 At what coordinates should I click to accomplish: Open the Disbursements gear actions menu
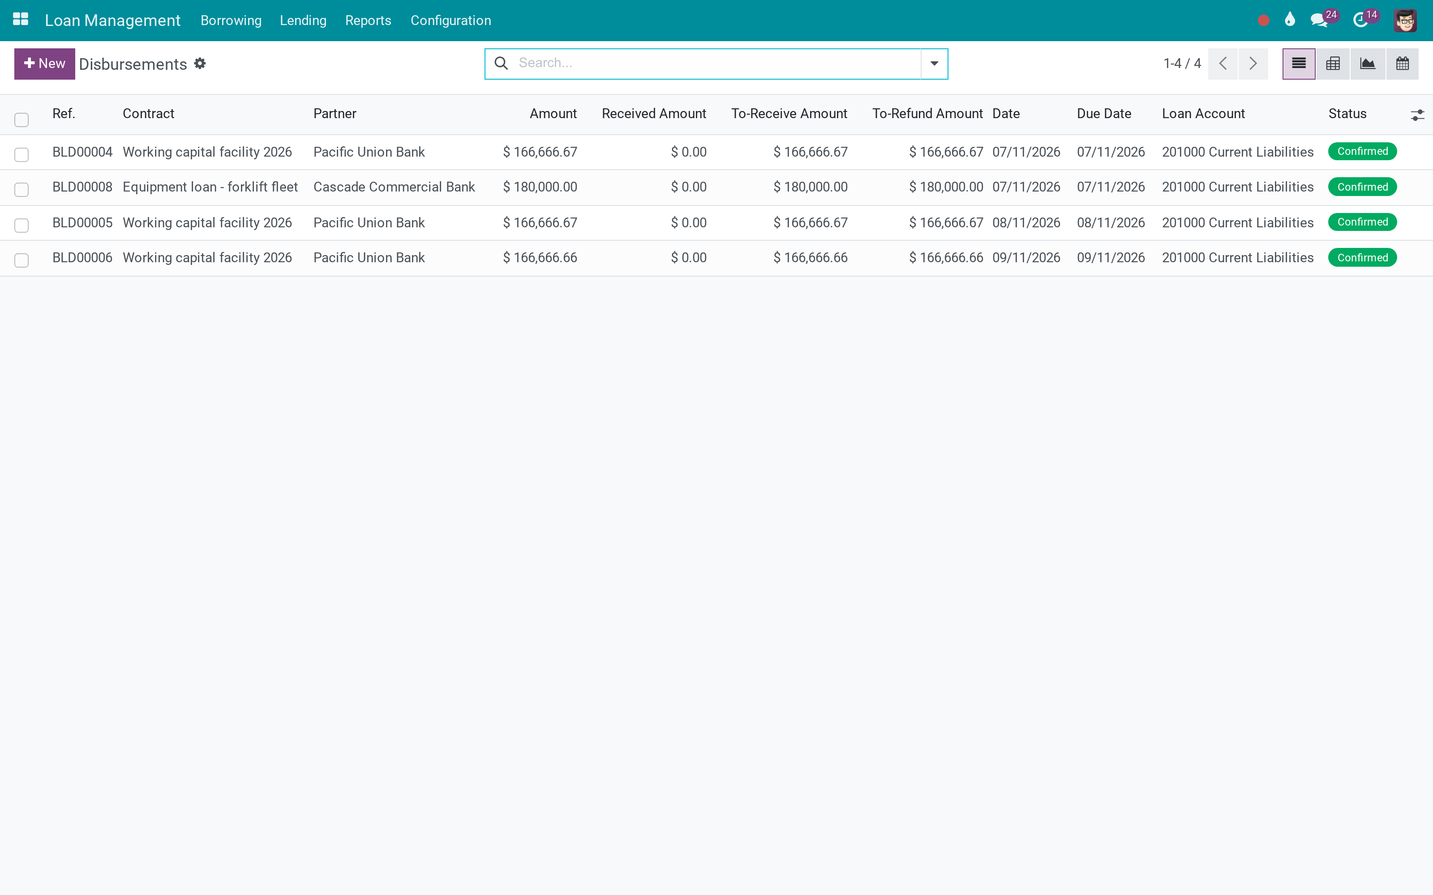click(200, 64)
